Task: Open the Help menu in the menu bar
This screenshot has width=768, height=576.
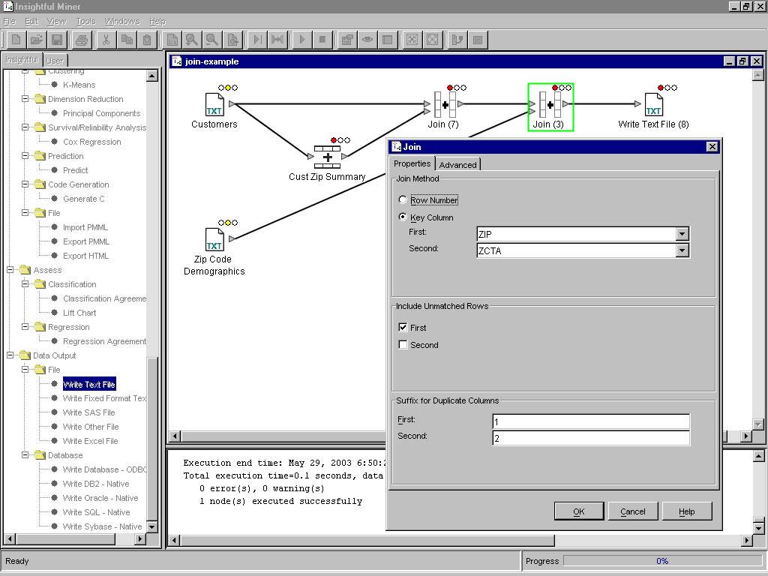Action: (x=157, y=22)
